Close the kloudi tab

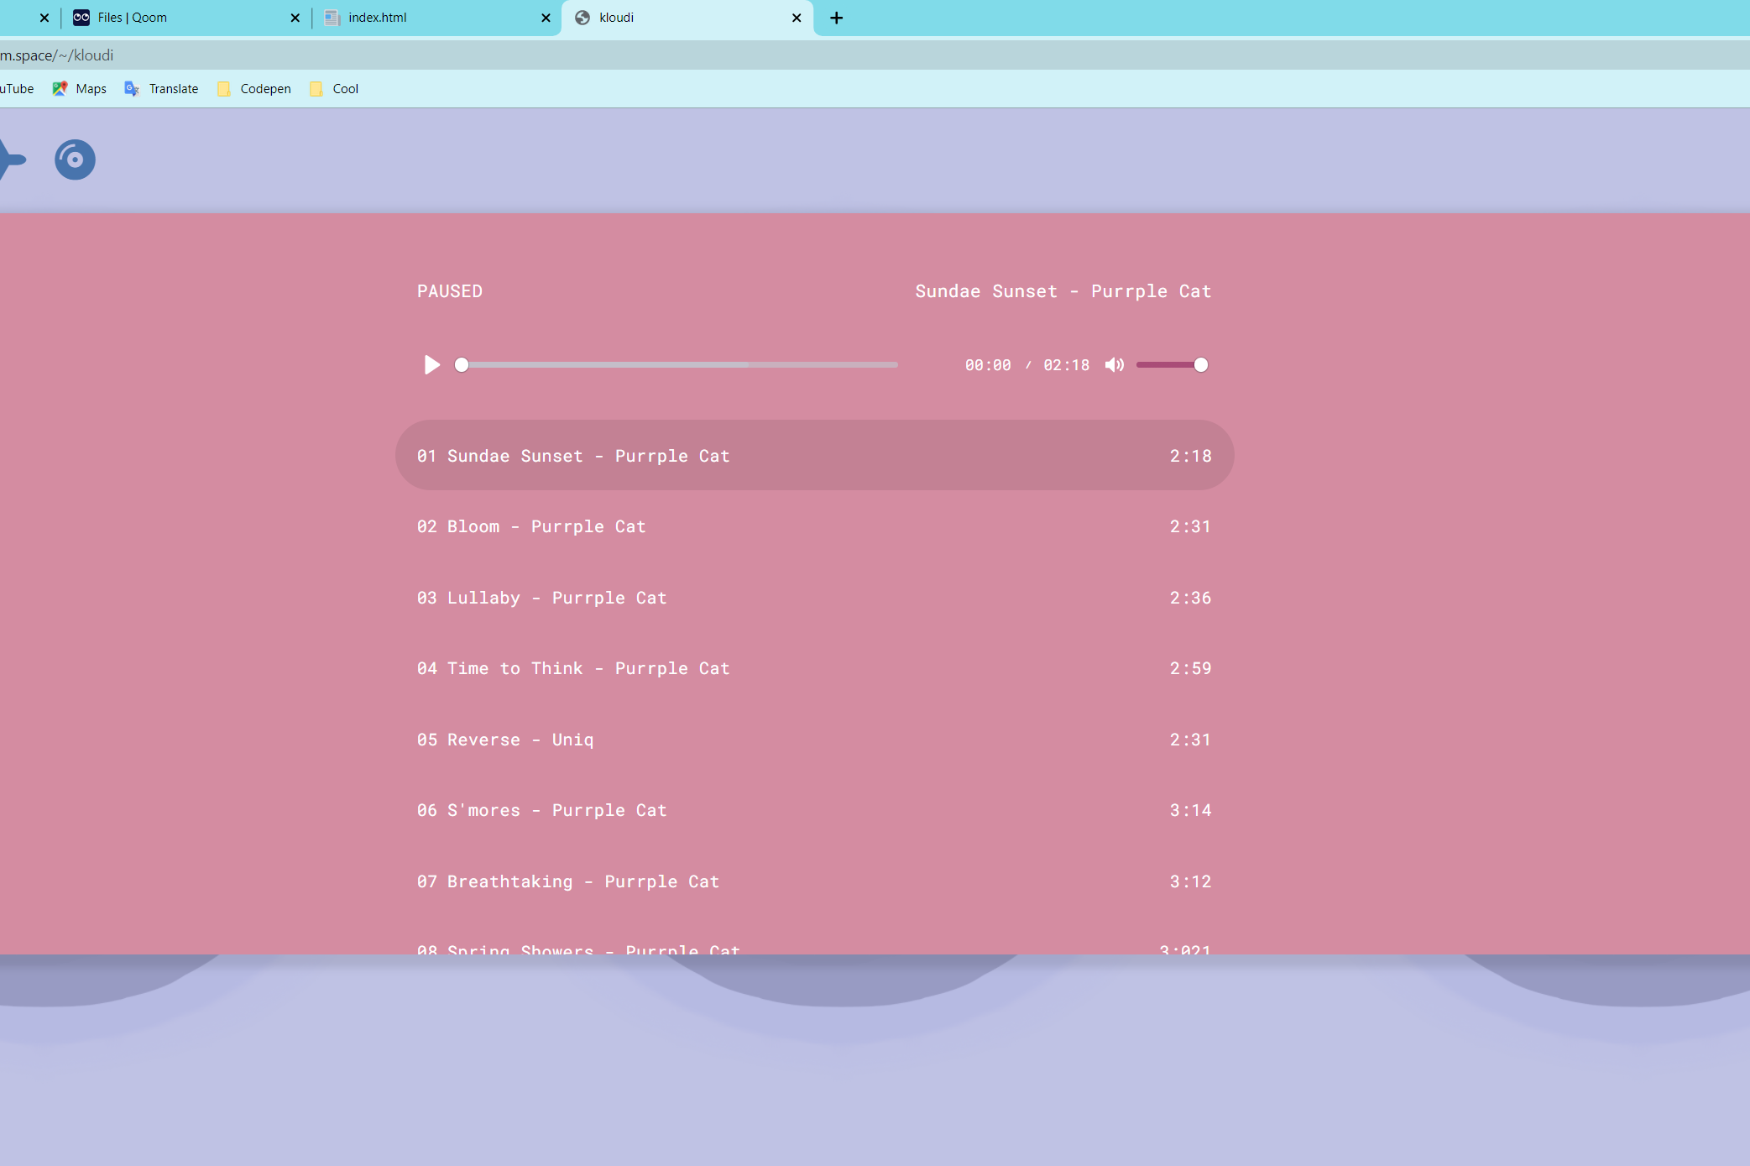796,18
